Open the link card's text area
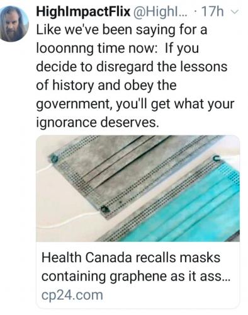248x315 pixels. [138, 275]
